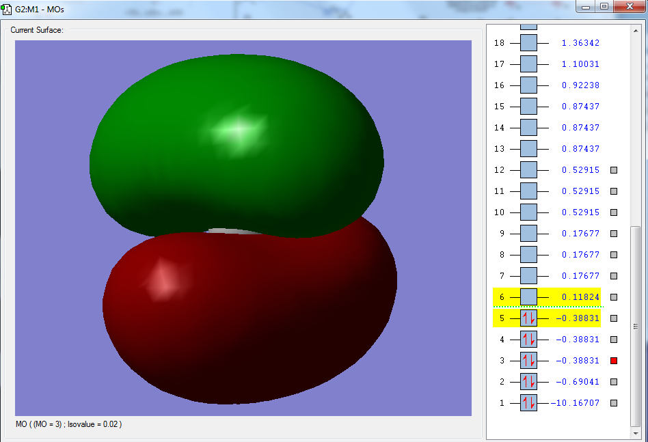Toggle the surface marker for orbital 2
Image resolution: width=648 pixels, height=442 pixels.
click(x=614, y=382)
